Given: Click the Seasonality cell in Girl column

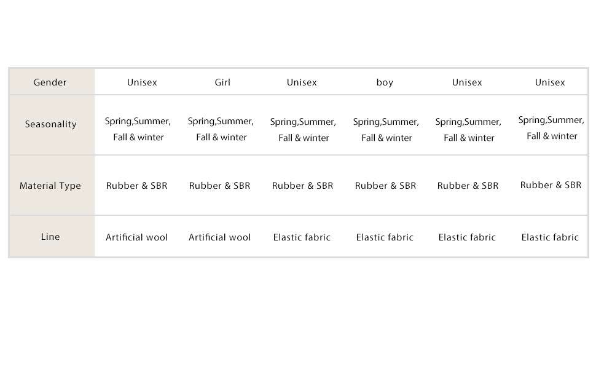Looking at the screenshot, I should (221, 129).
